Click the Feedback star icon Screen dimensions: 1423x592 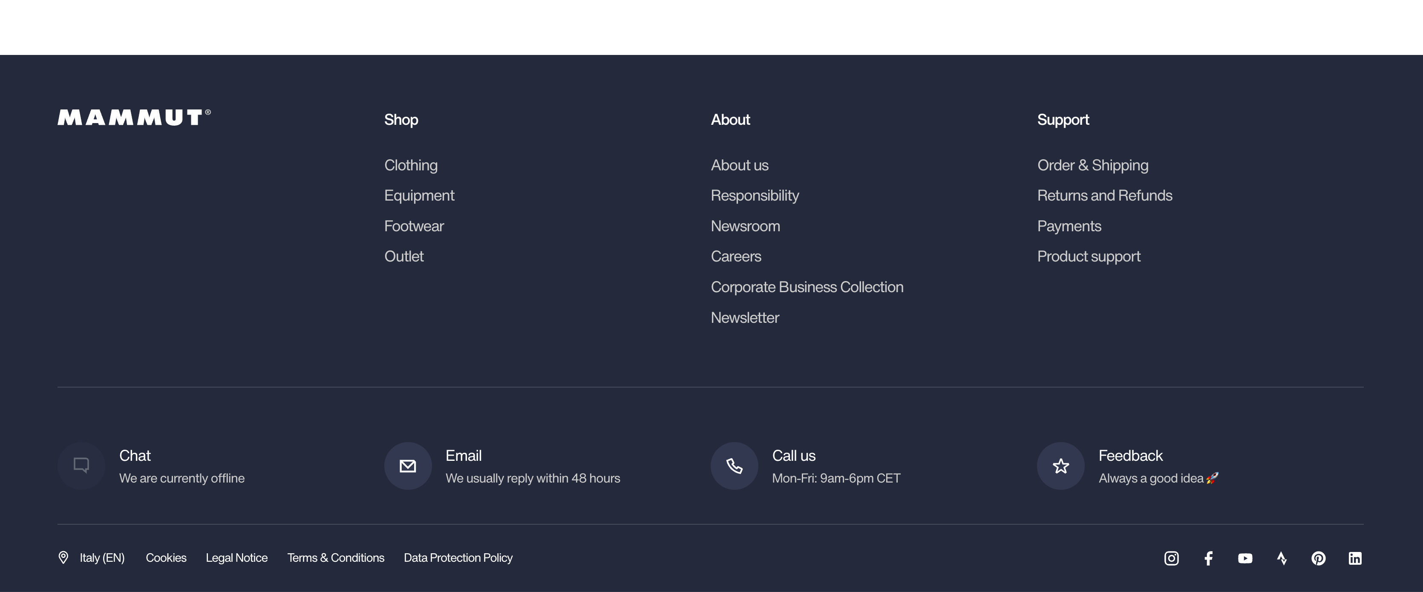1060,466
